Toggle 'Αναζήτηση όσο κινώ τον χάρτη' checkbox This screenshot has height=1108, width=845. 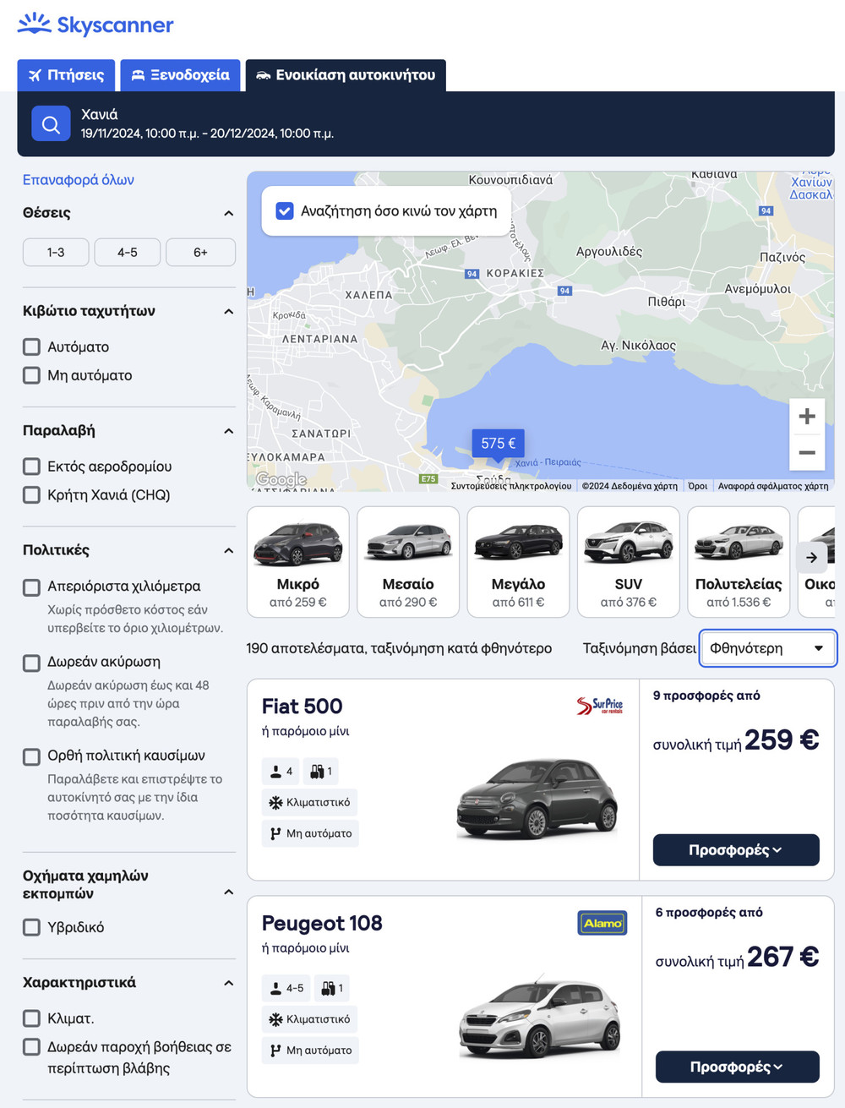[285, 210]
